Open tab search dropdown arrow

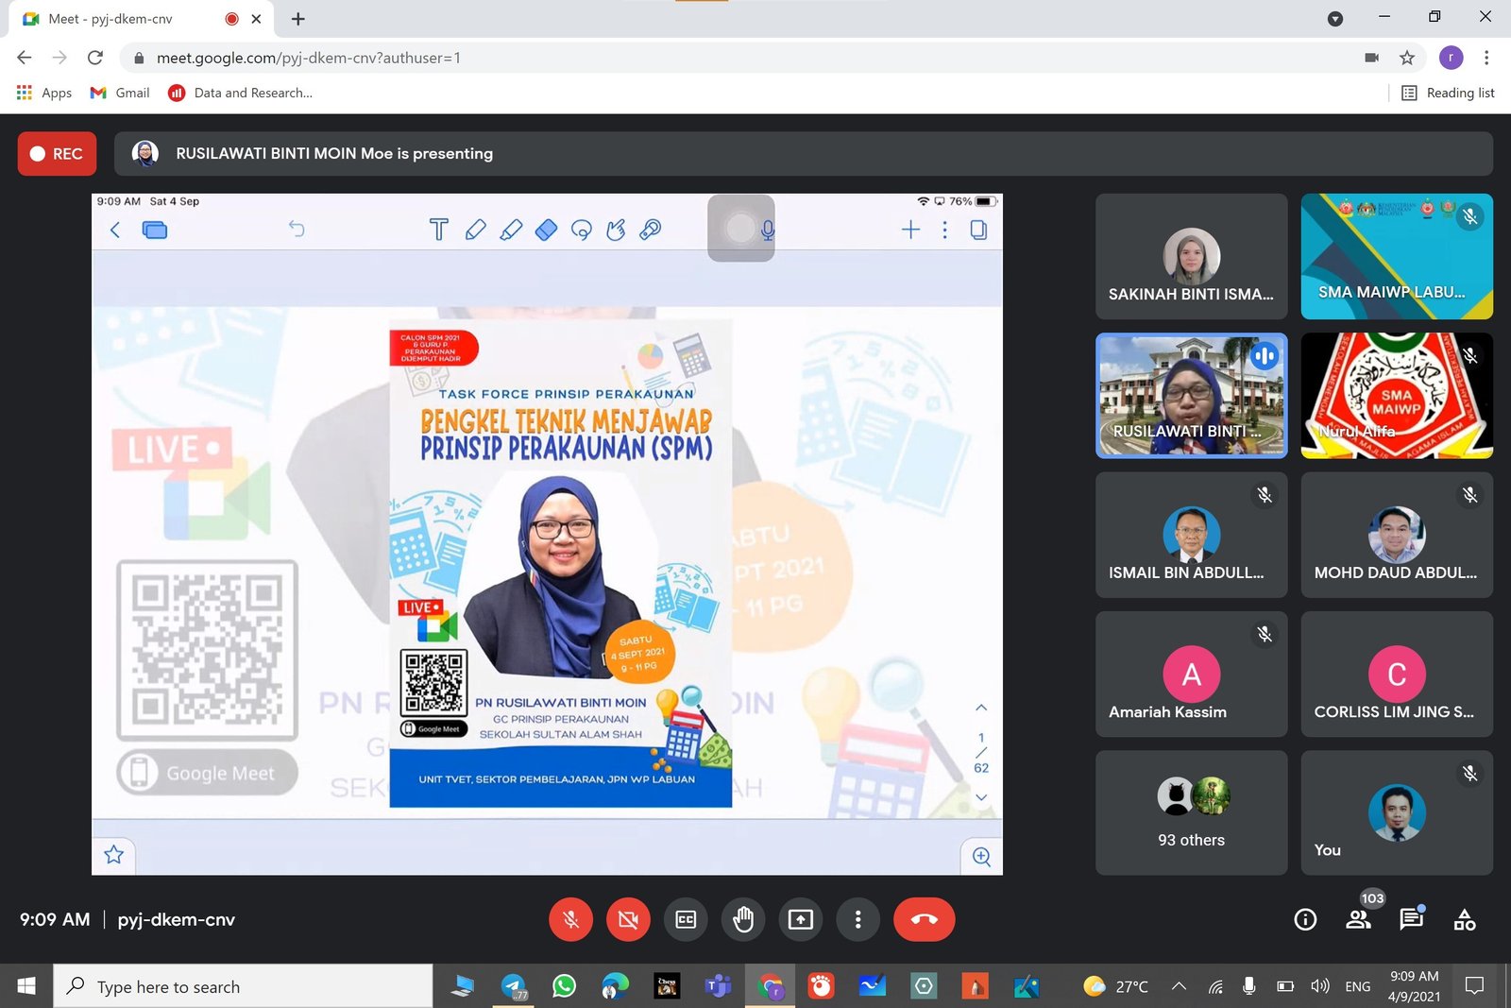tap(1335, 19)
